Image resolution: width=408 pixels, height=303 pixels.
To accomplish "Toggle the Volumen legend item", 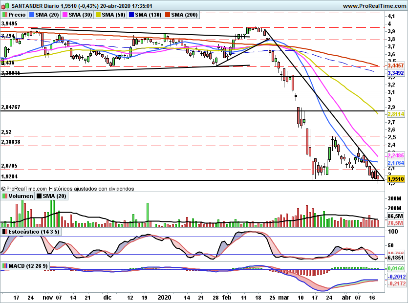I will click(x=18, y=196).
